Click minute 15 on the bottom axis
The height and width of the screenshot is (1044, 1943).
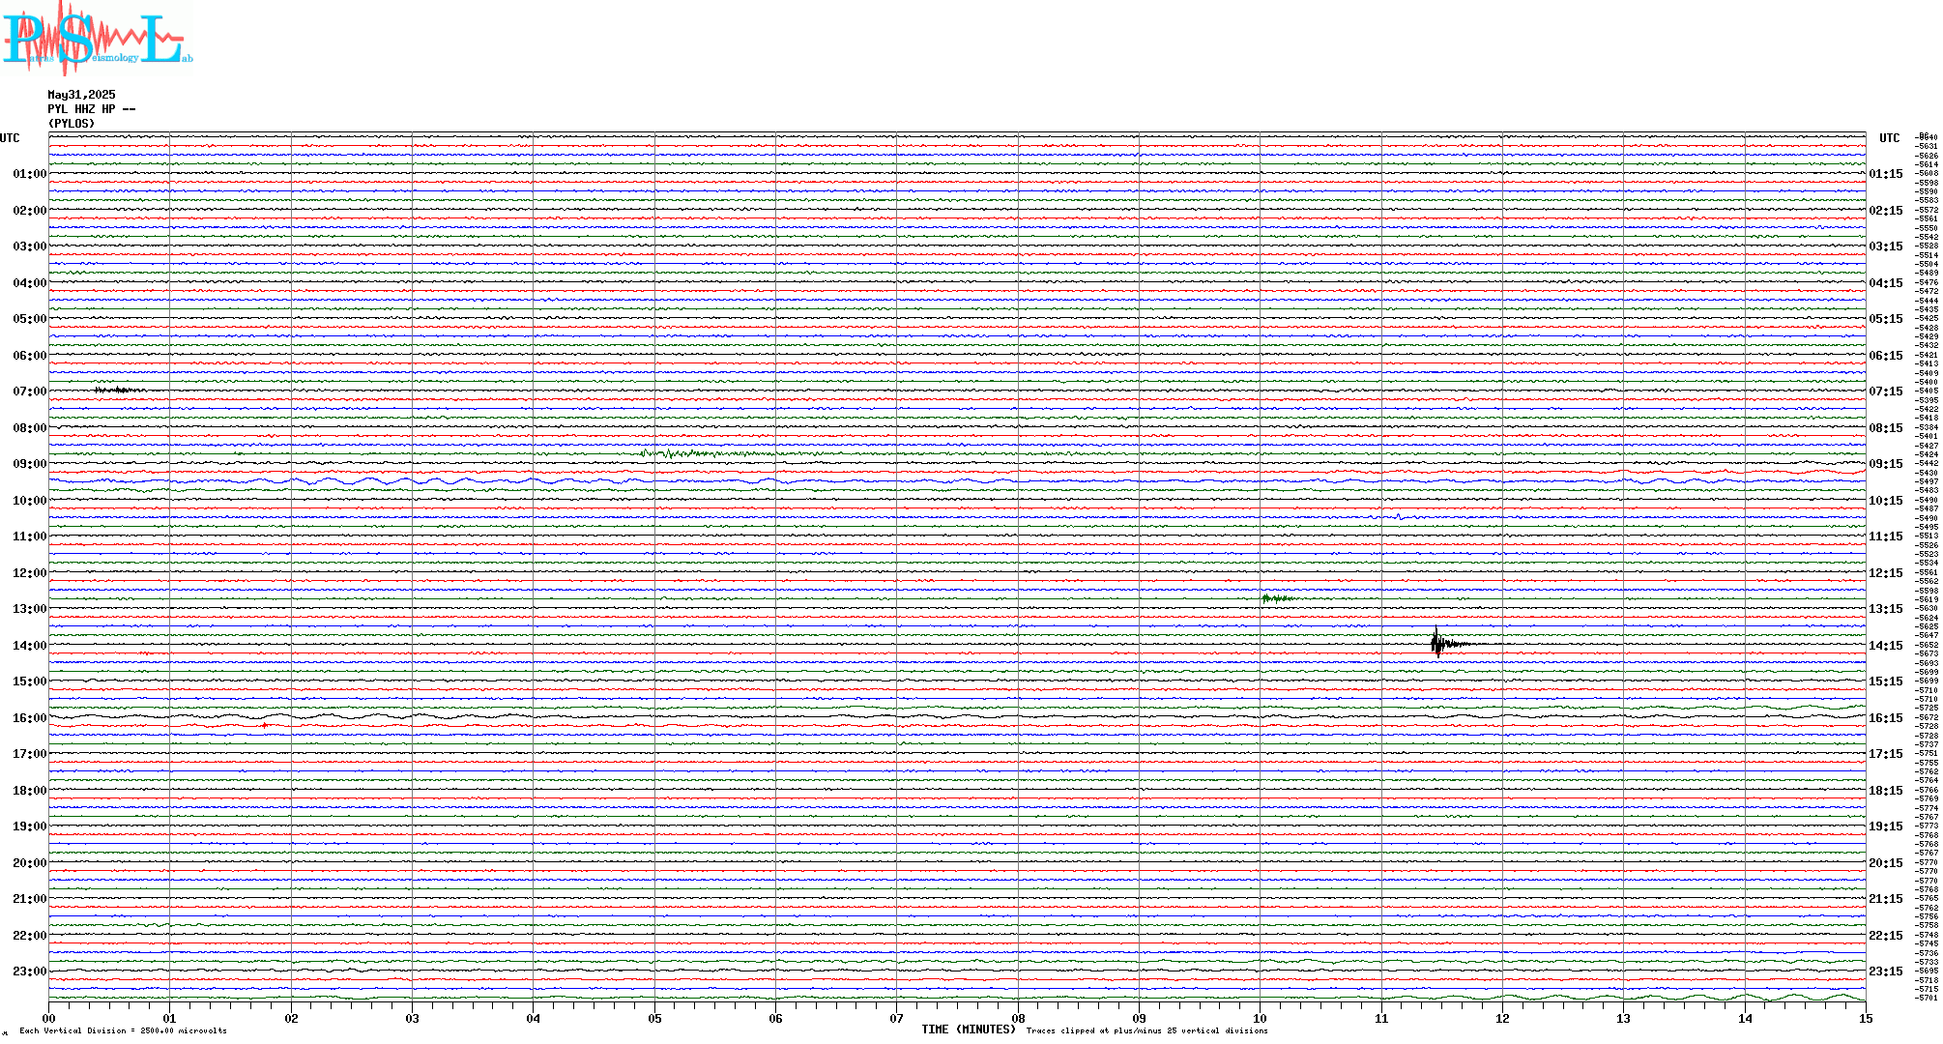point(1866,1018)
